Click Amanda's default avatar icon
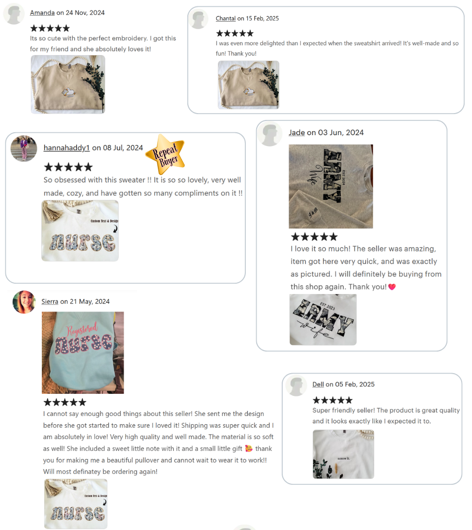This screenshot has height=530, width=472. click(14, 14)
